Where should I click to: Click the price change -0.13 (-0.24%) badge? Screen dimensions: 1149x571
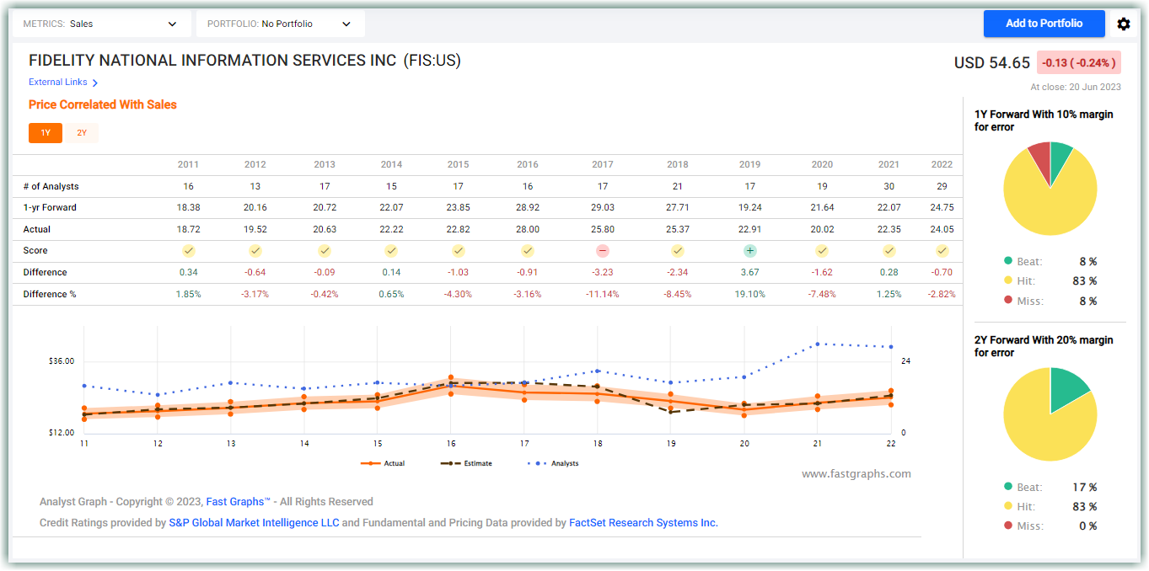[1079, 62]
